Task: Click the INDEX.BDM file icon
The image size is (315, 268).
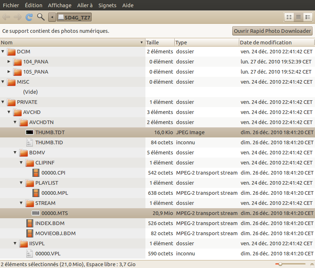Action: tap(30, 223)
